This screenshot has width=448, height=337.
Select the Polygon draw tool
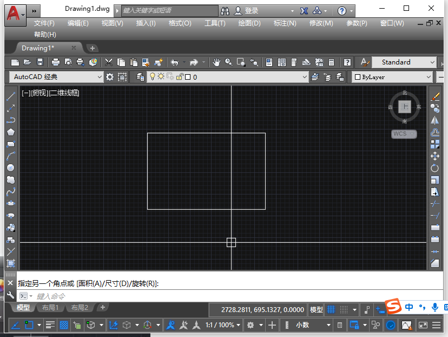pos(11,132)
